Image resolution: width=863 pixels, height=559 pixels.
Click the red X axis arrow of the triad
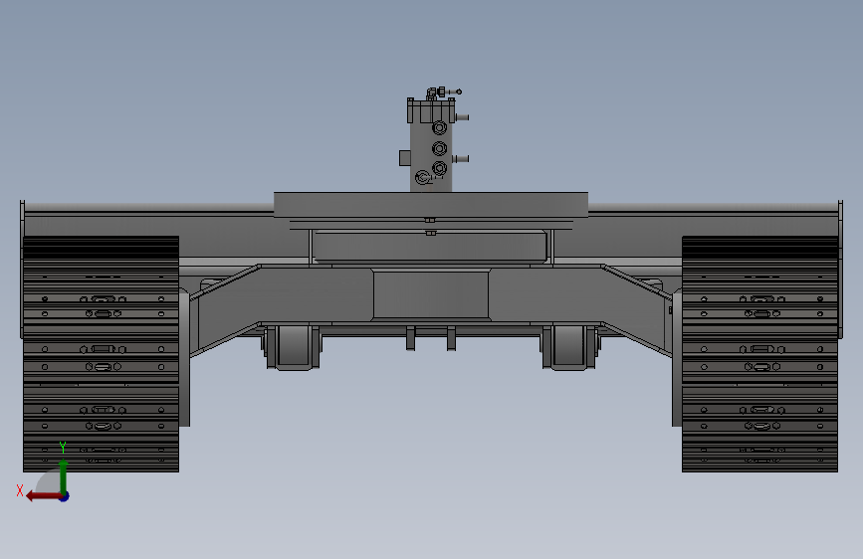(43, 496)
